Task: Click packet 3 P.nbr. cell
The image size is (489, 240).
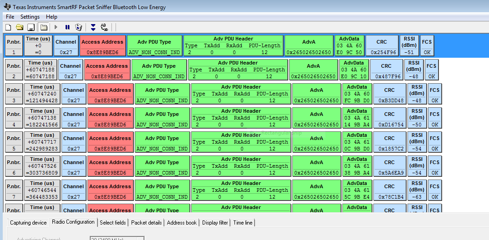Action: 14,94
